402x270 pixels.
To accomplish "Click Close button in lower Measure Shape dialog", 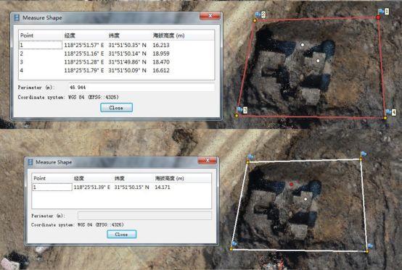I will [121, 235].
